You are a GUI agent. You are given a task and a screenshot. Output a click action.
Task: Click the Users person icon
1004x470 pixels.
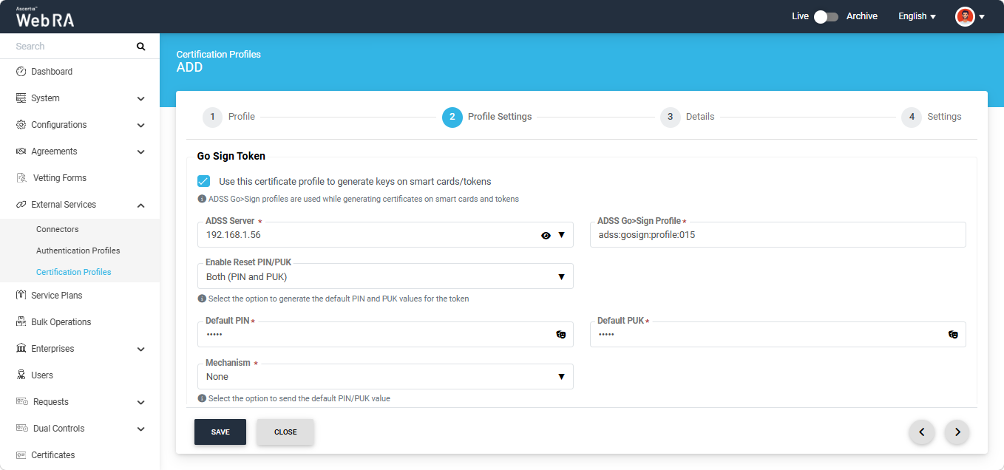coord(21,375)
